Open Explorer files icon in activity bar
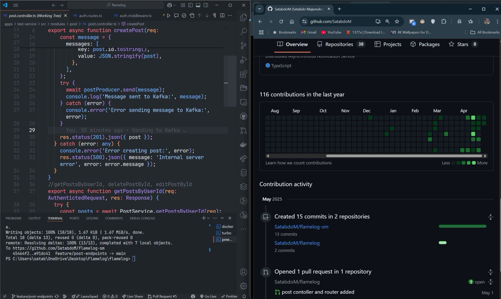Viewport: 501px width, 299px height. click(244, 17)
